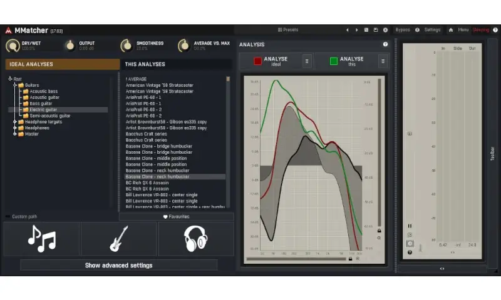This screenshot has width=501, height=300.
Task: Click the info icon next to Bypass
Action: (417, 30)
